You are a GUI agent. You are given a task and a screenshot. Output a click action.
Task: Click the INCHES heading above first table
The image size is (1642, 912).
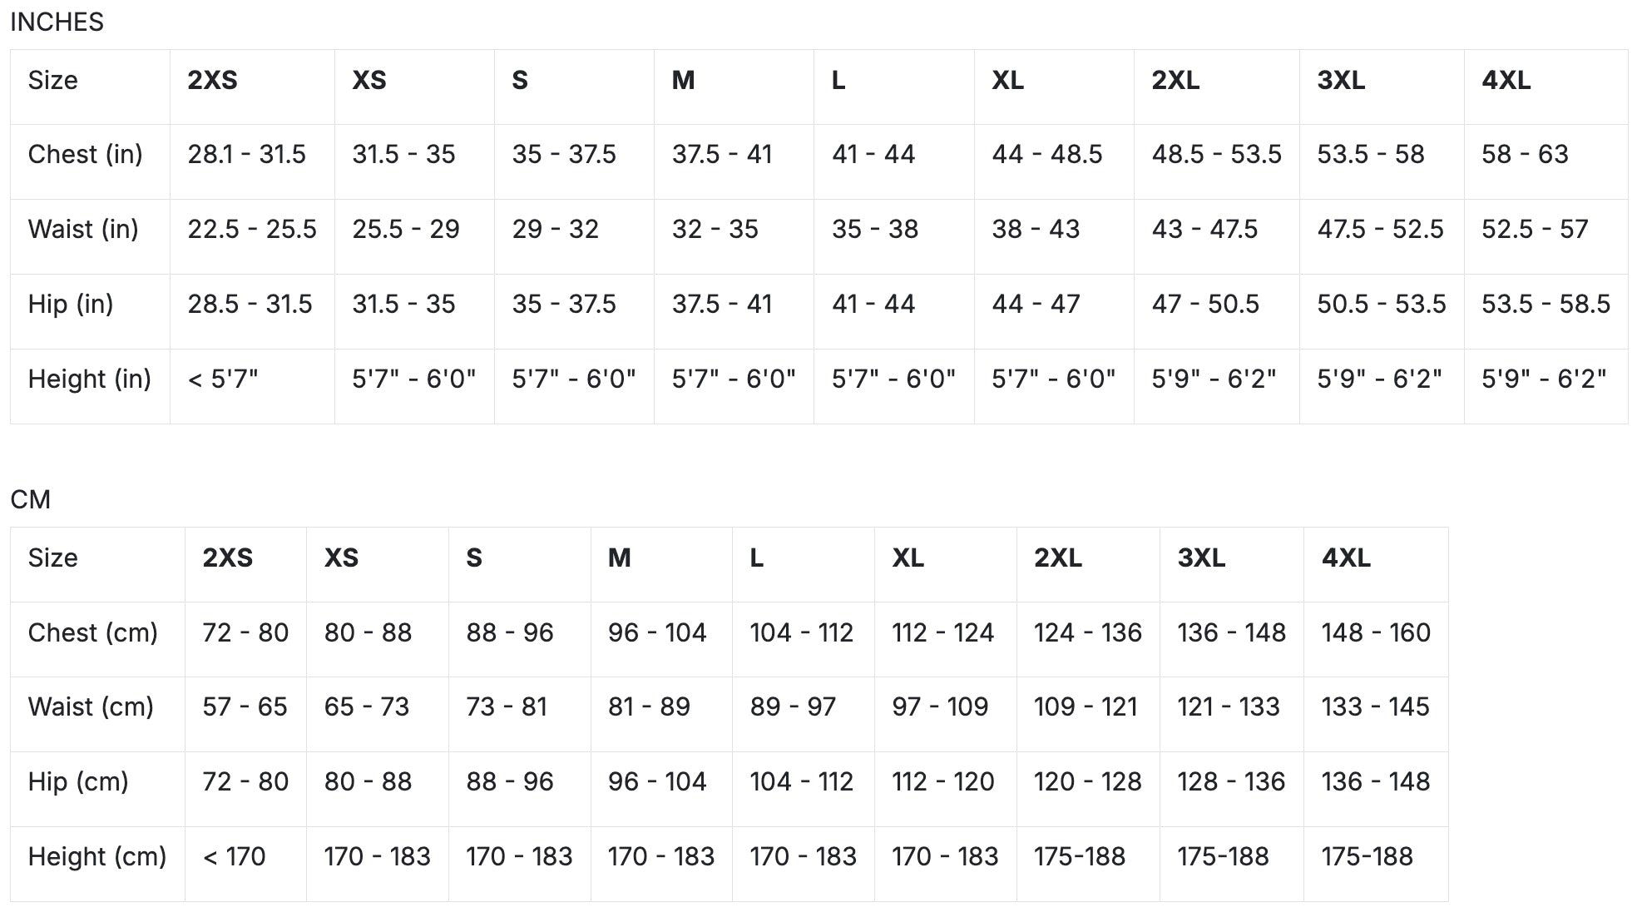[x=57, y=22]
